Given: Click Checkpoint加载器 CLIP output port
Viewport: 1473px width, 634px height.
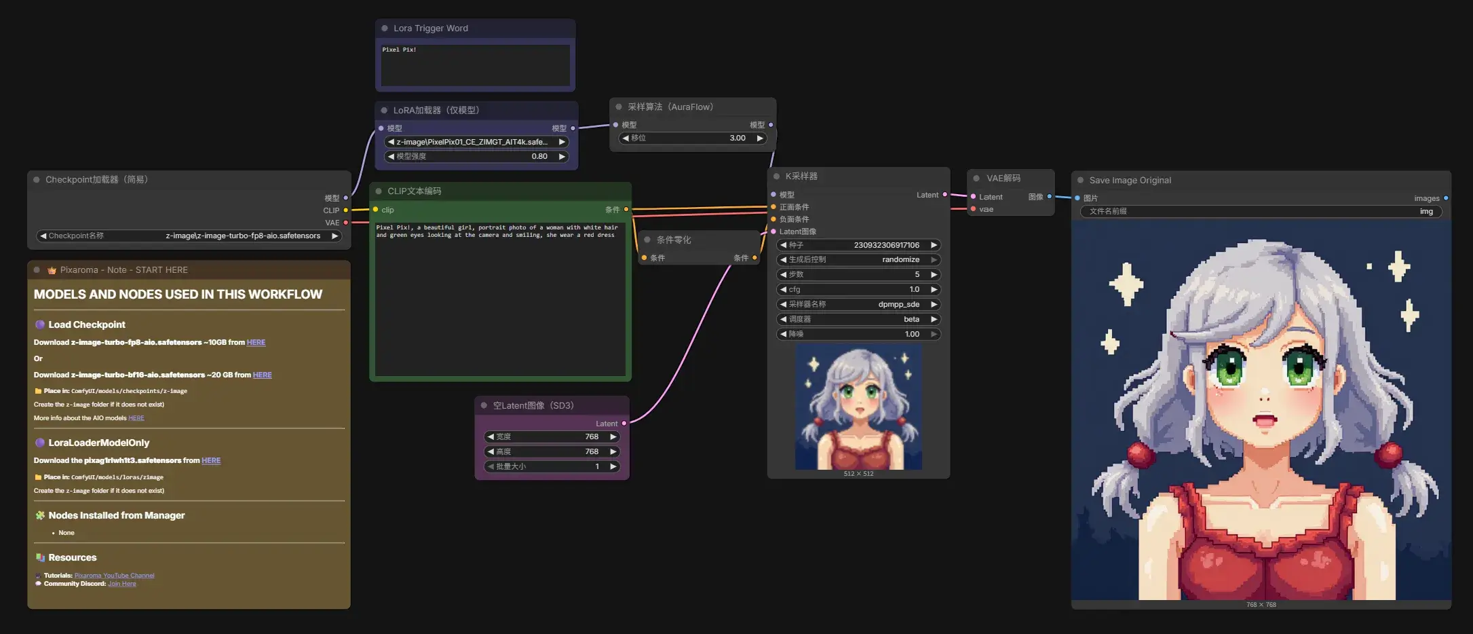Looking at the screenshot, I should tap(346, 210).
